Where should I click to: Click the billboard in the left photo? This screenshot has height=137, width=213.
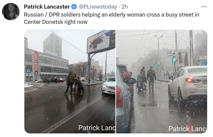tap(101, 42)
